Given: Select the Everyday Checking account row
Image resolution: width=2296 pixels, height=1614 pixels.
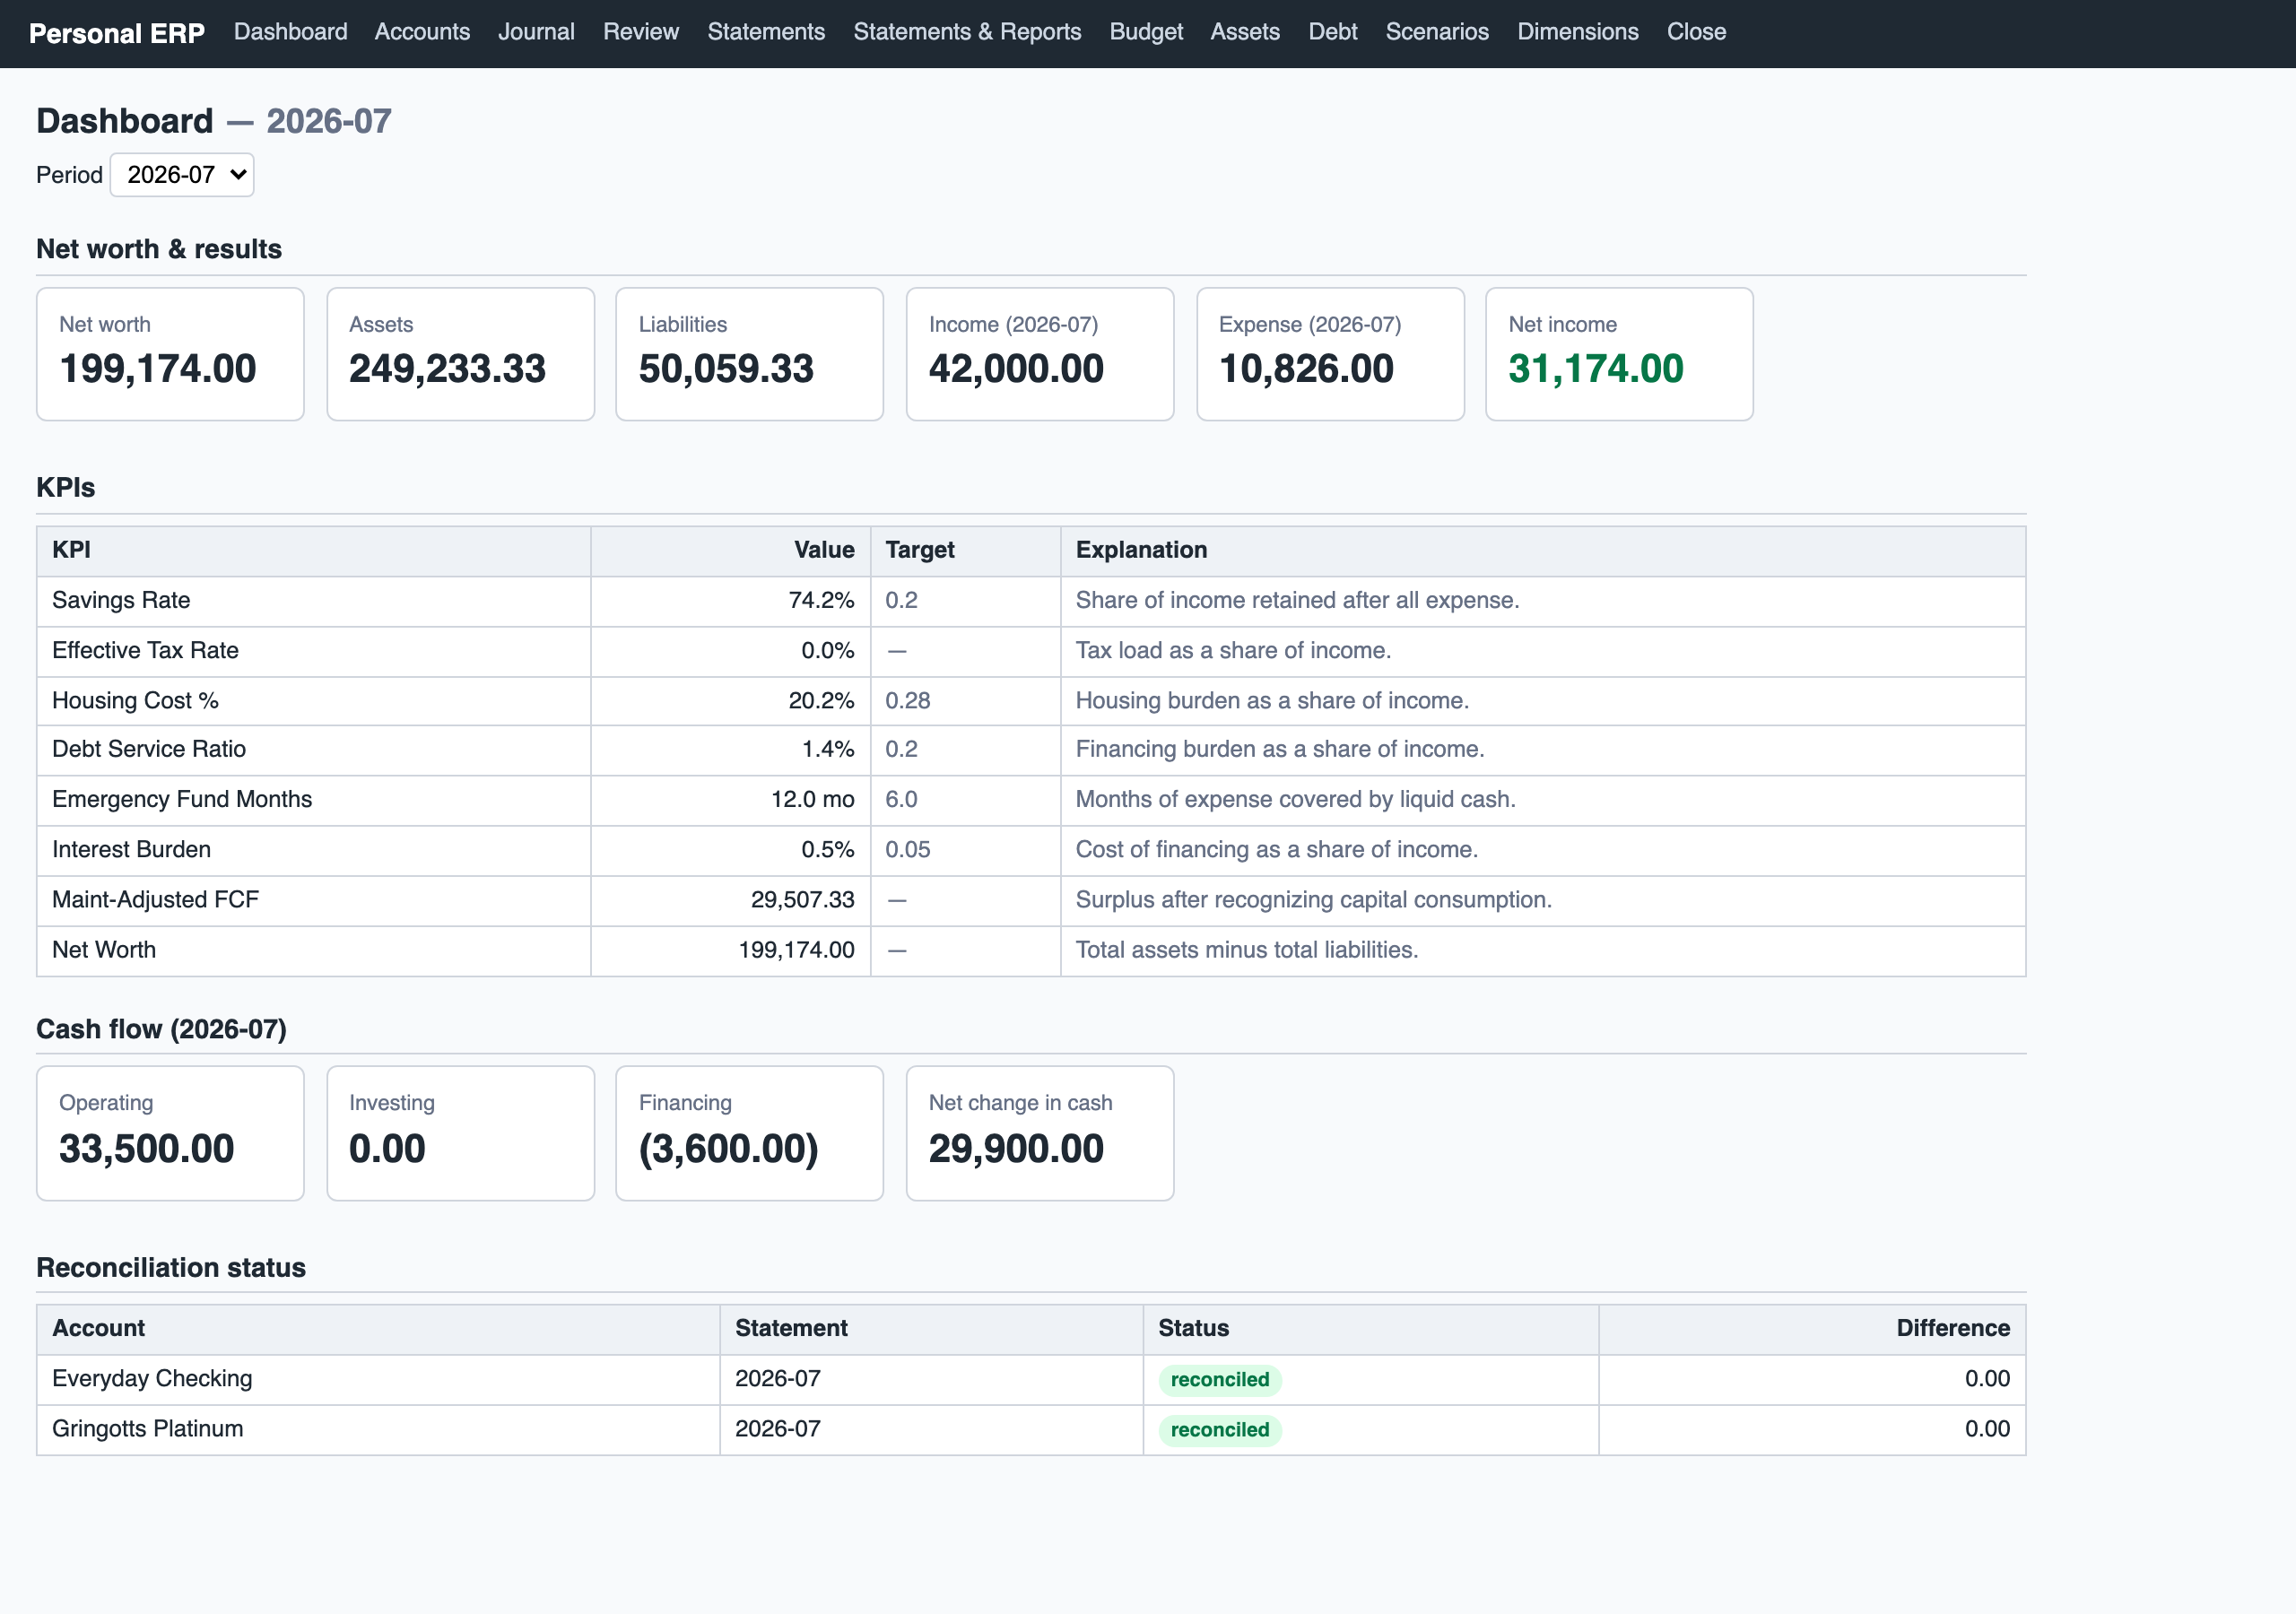Looking at the screenshot, I should coord(1031,1380).
